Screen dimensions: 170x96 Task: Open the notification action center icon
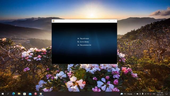167,94
